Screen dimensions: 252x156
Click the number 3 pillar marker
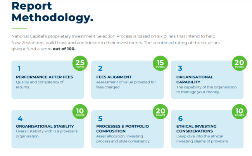click(x=180, y=68)
